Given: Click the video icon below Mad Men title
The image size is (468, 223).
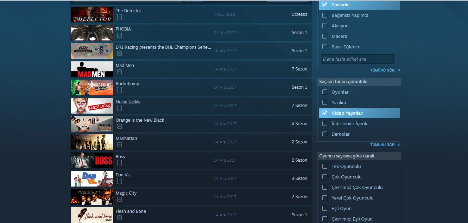Looking at the screenshot, I should click(x=119, y=72).
